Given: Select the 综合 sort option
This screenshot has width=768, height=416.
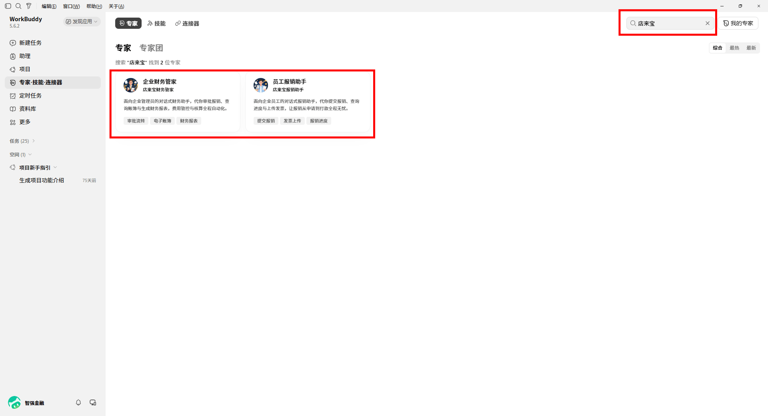Looking at the screenshot, I should (718, 48).
